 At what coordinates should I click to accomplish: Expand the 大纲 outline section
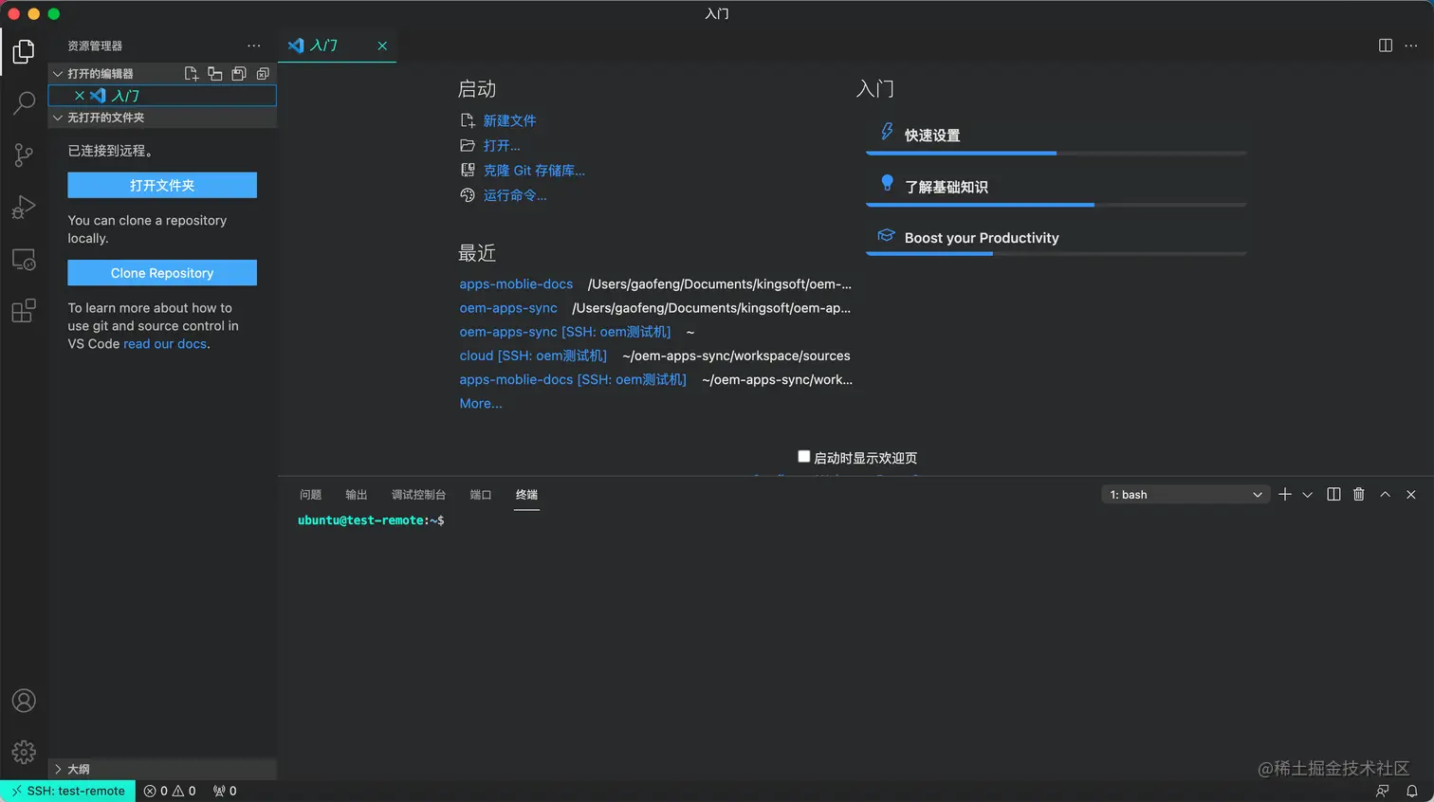[162, 769]
